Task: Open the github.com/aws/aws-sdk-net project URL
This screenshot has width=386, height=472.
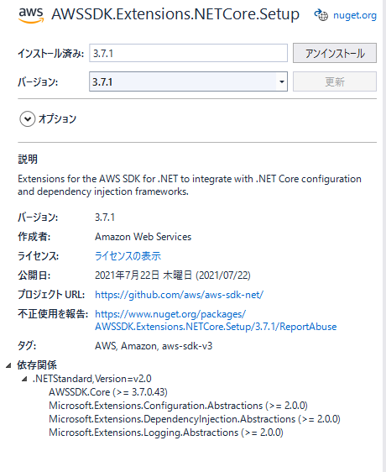Action: [x=179, y=295]
